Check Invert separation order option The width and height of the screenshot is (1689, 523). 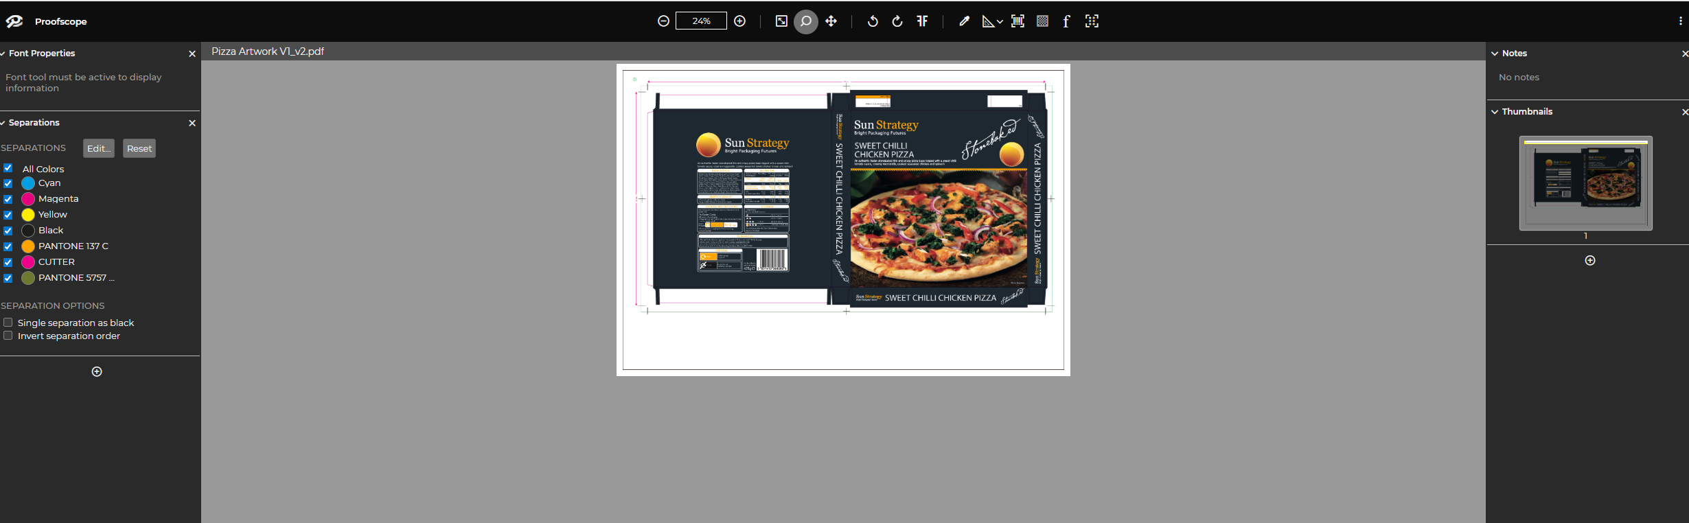point(8,336)
